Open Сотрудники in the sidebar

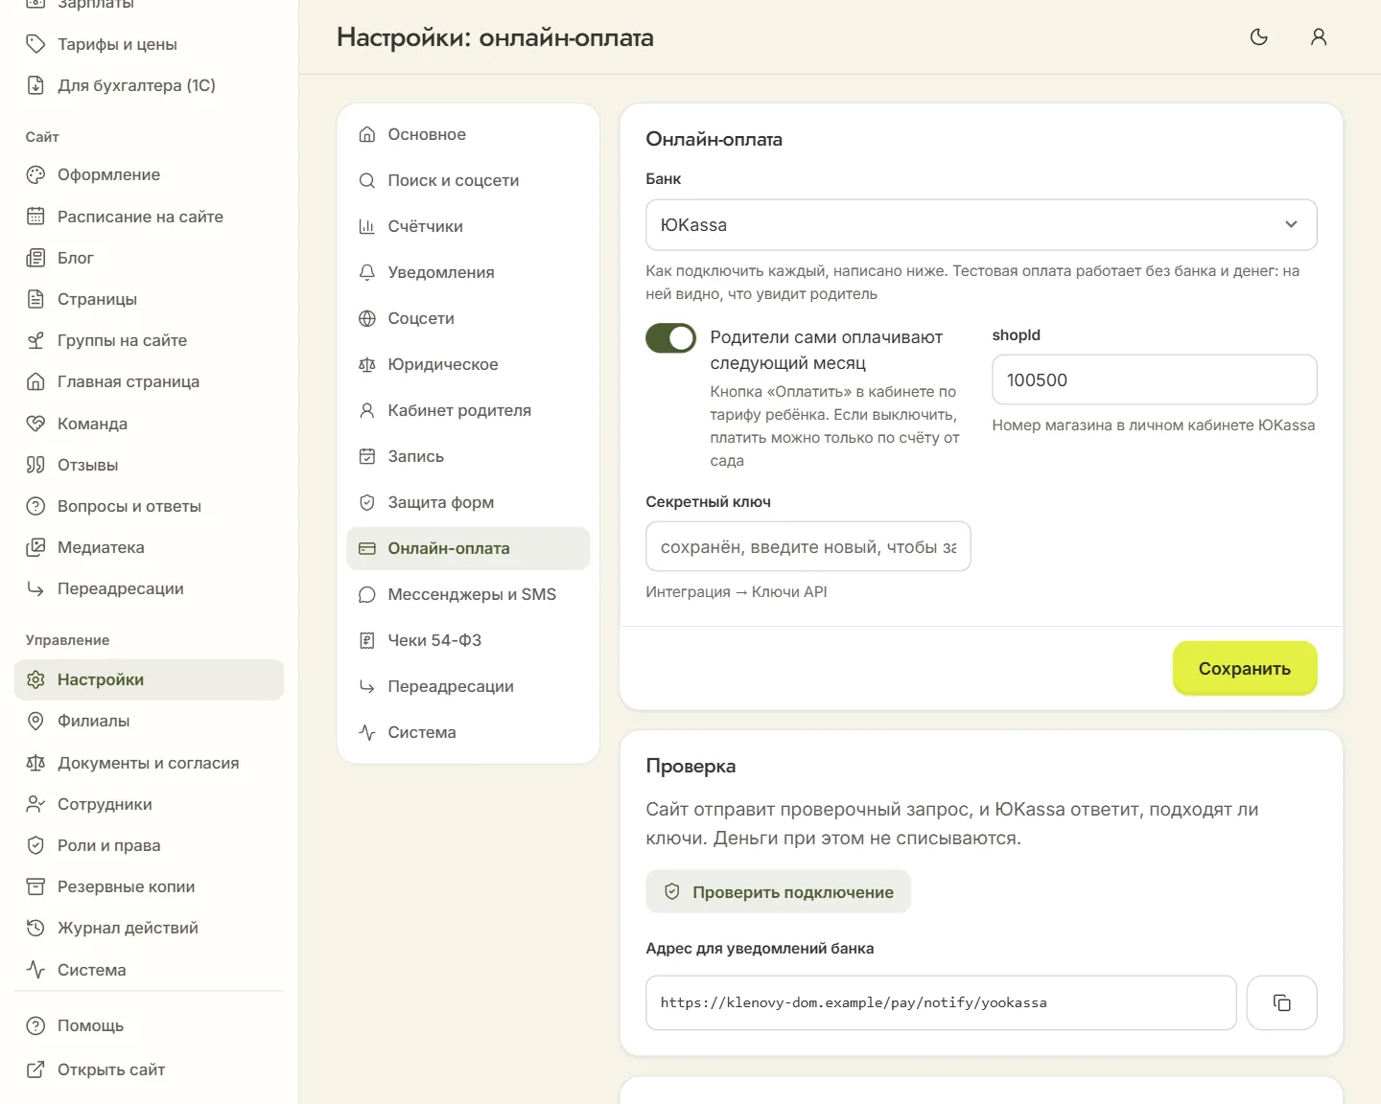[x=149, y=804]
